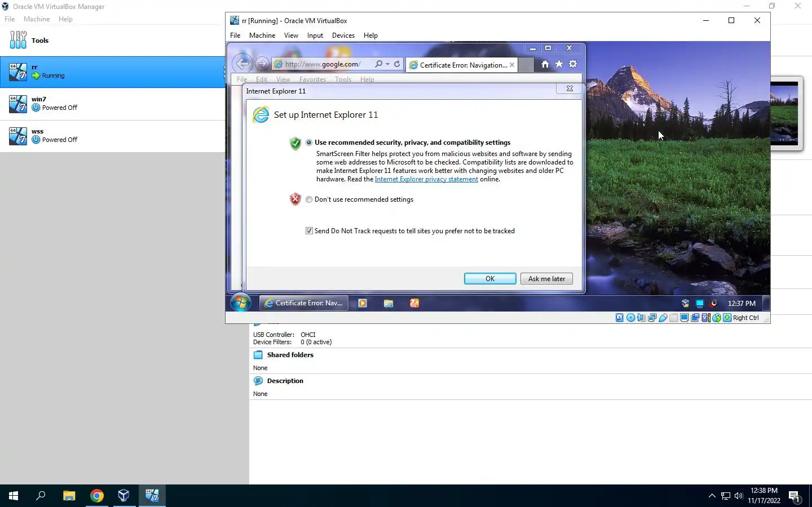Click the address bar search magnifier
Viewport: 812px width, 507px height.
tap(378, 64)
